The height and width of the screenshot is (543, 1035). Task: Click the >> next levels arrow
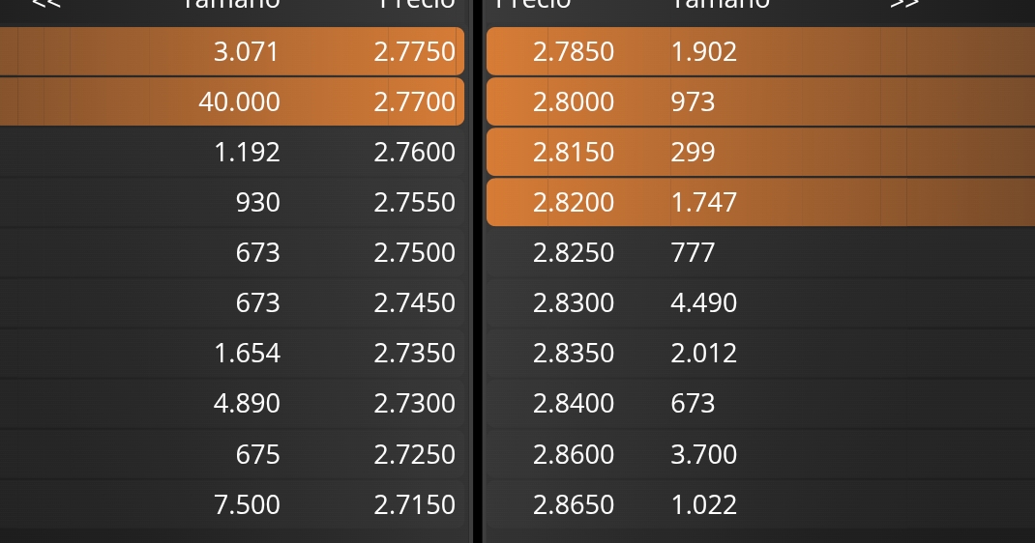(x=904, y=4)
